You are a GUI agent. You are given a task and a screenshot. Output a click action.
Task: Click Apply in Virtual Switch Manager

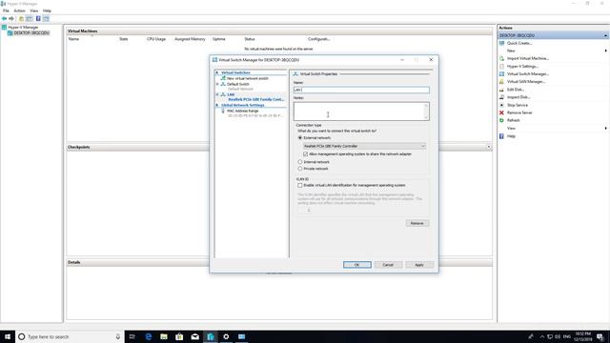pyautogui.click(x=419, y=265)
